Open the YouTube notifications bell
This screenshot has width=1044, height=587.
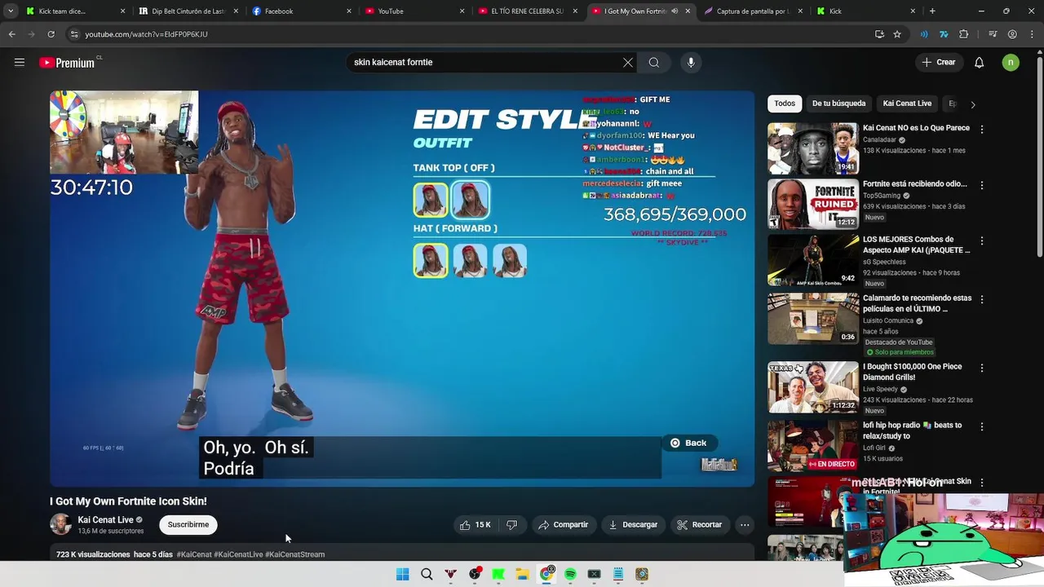click(x=980, y=62)
